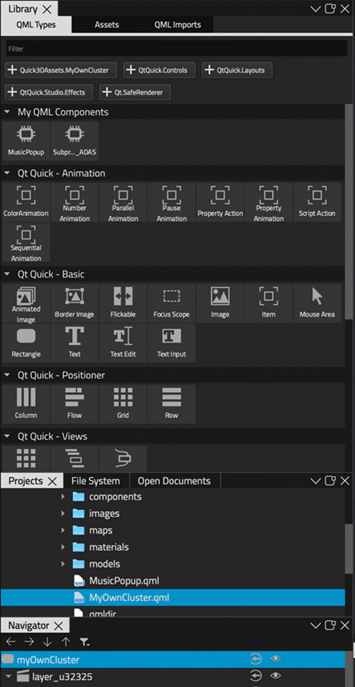Viewport: 355px width, 687px height.
Task: Toggle export alias for layer_u32325
Action: (255, 676)
